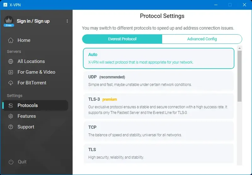Screen dimensions: 252x175
Task: Click Sign in / Sign up
Action: (33, 21)
